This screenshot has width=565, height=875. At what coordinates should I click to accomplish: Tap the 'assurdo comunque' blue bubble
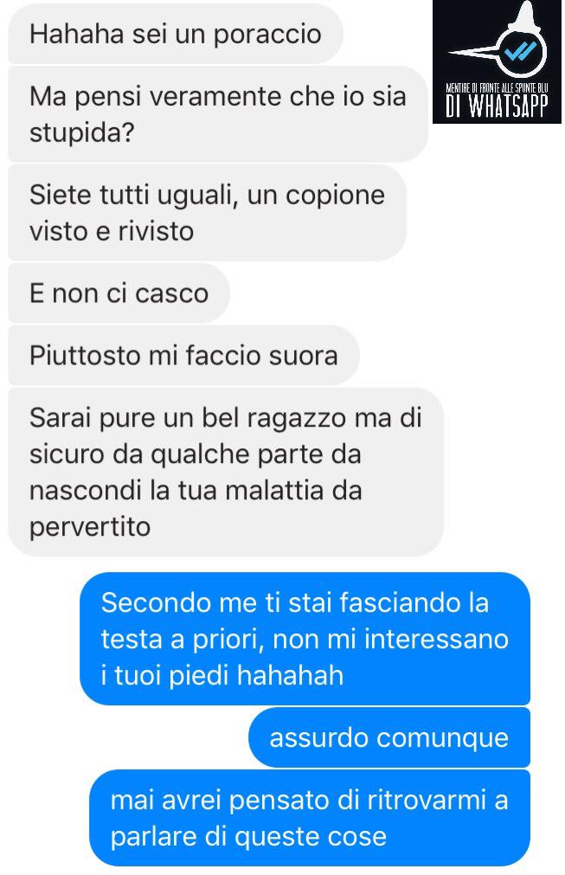click(389, 737)
